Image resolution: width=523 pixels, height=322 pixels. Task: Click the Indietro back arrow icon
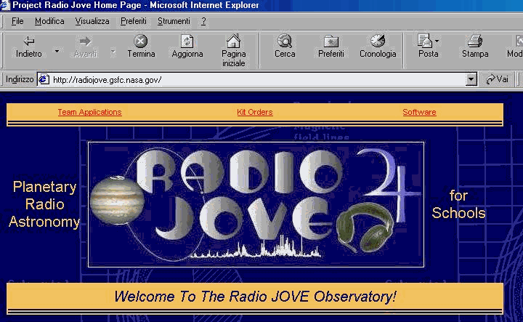[x=29, y=41]
